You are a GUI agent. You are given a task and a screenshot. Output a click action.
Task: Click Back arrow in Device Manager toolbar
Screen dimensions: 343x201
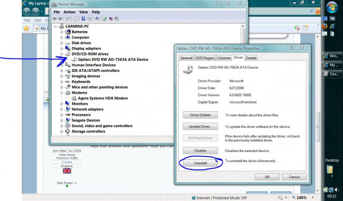click(x=54, y=19)
